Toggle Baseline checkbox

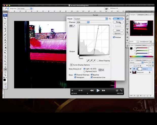[x=91, y=75]
